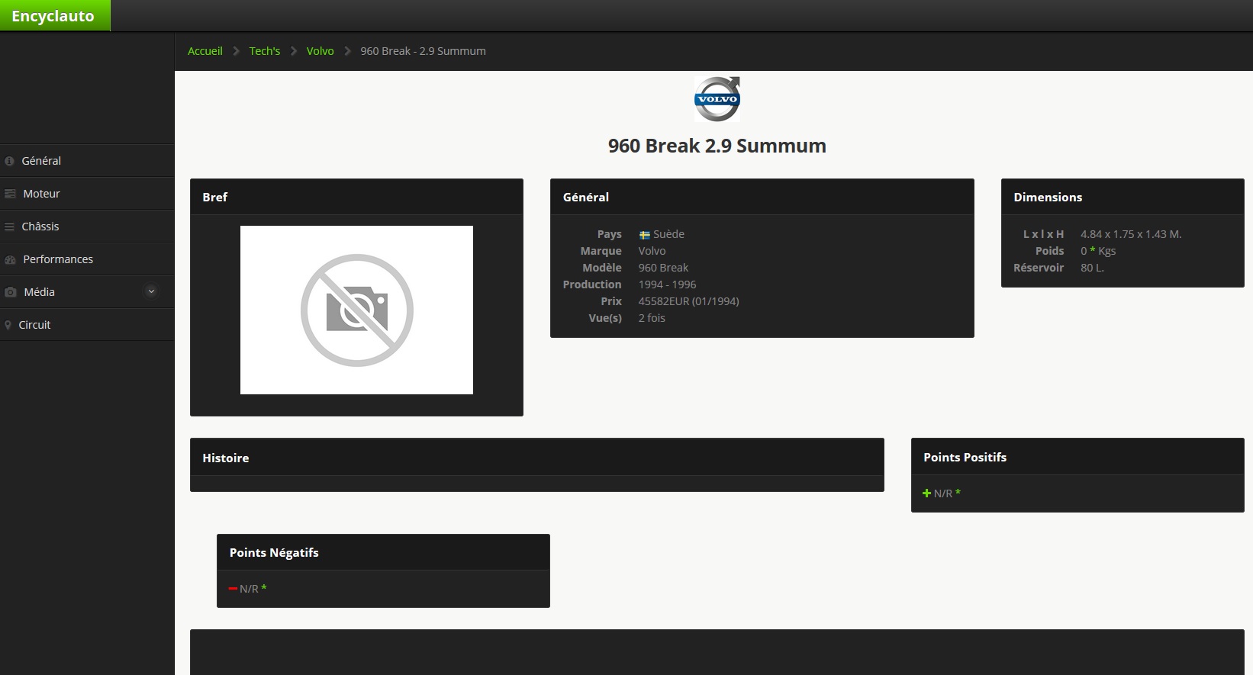
Task: Select the Circuit sidebar item
Action: tap(87, 325)
